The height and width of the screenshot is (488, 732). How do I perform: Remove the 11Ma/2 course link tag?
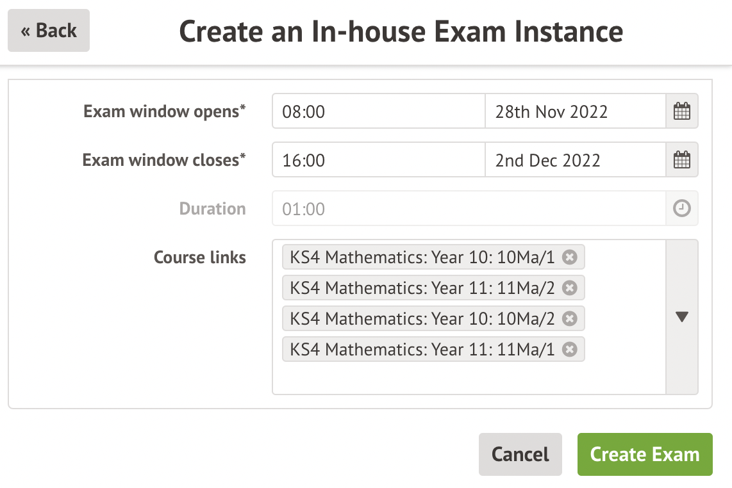(569, 288)
